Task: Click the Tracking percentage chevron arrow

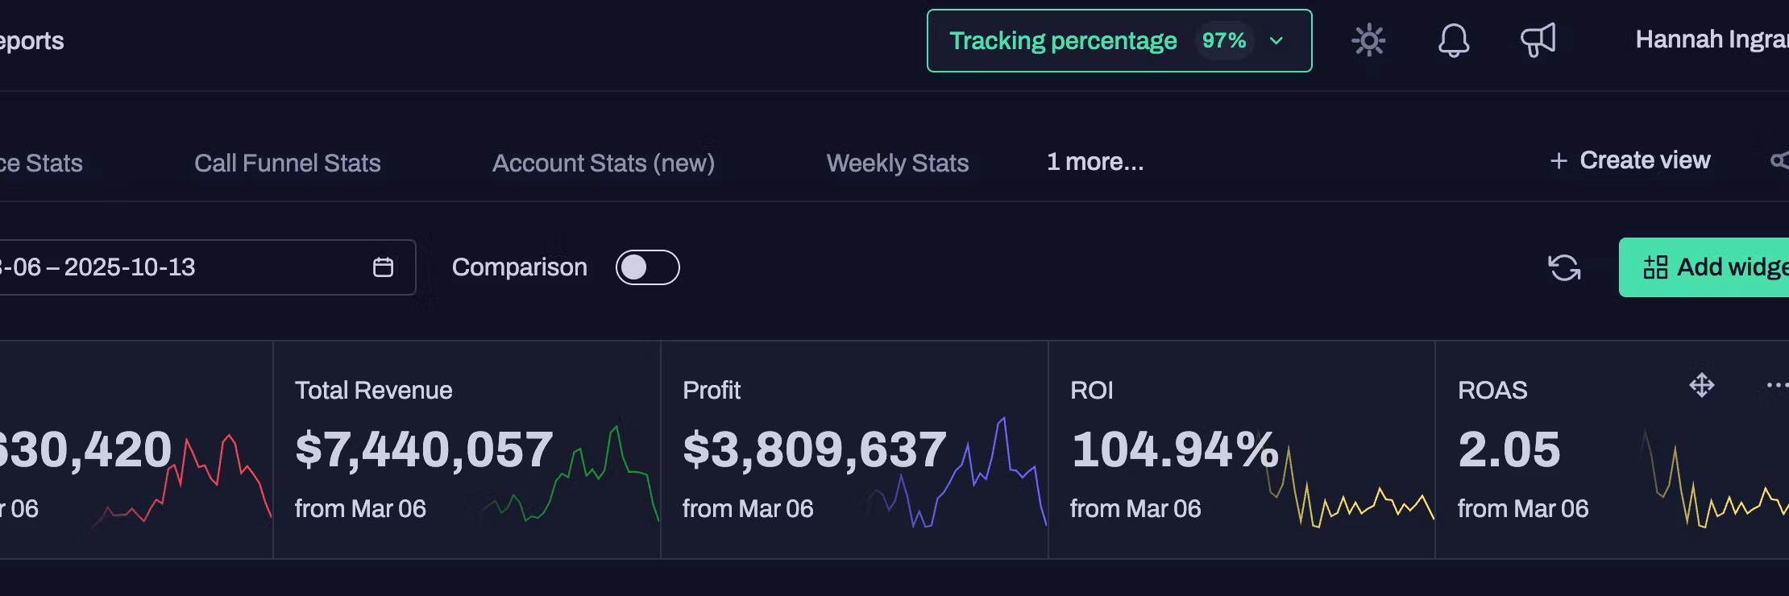Action: click(1276, 41)
